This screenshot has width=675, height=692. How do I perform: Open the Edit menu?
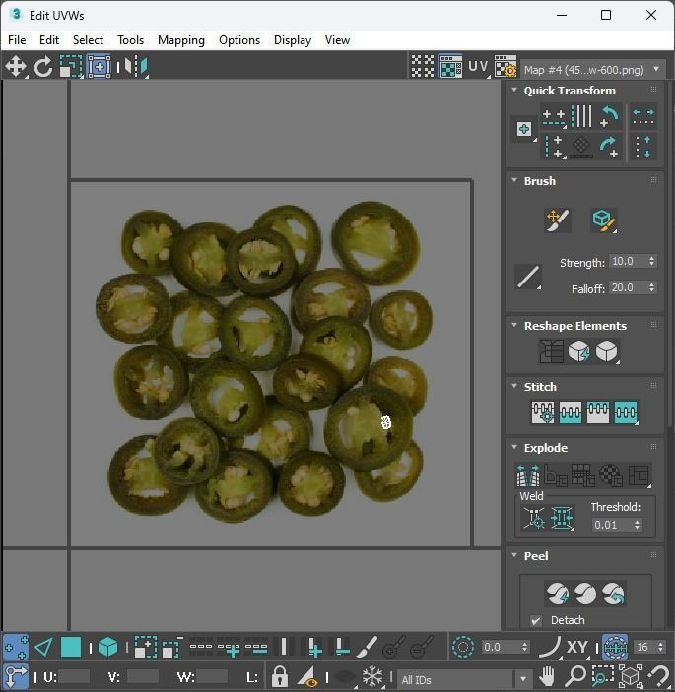[49, 40]
